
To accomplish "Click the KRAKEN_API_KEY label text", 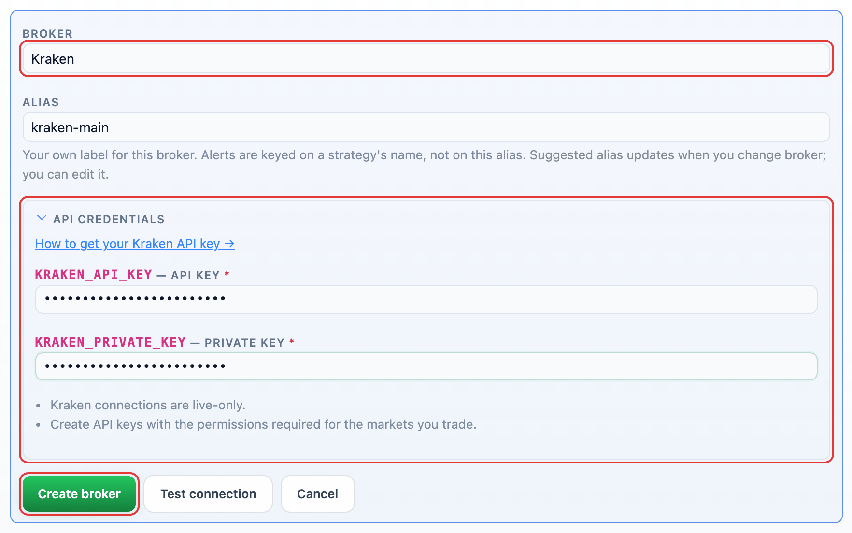I will click(94, 275).
